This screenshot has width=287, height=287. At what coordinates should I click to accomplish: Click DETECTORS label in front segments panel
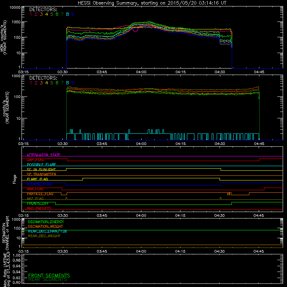tap(43, 9)
